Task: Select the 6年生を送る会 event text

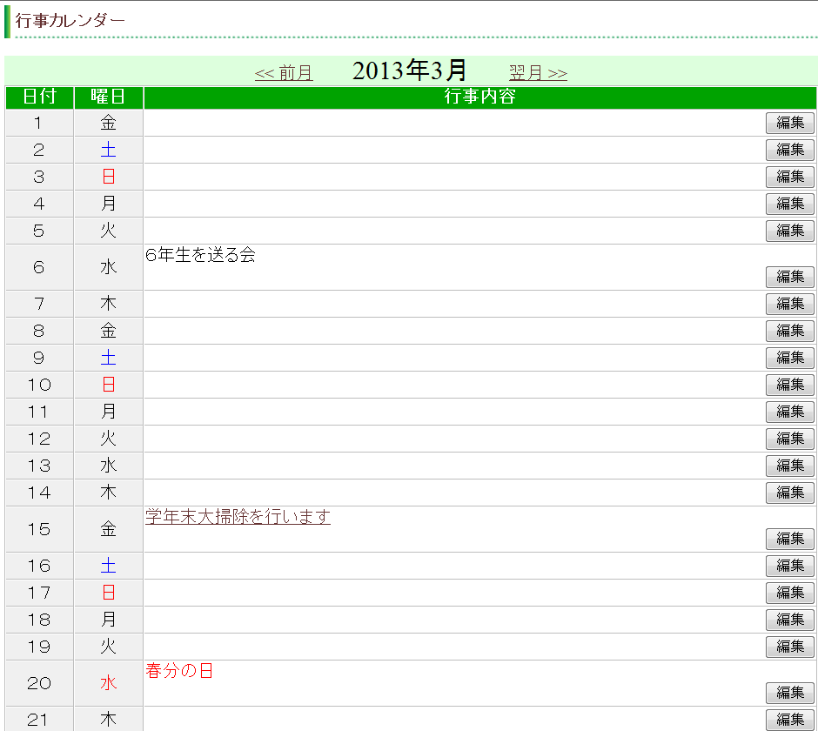Action: coord(200,255)
